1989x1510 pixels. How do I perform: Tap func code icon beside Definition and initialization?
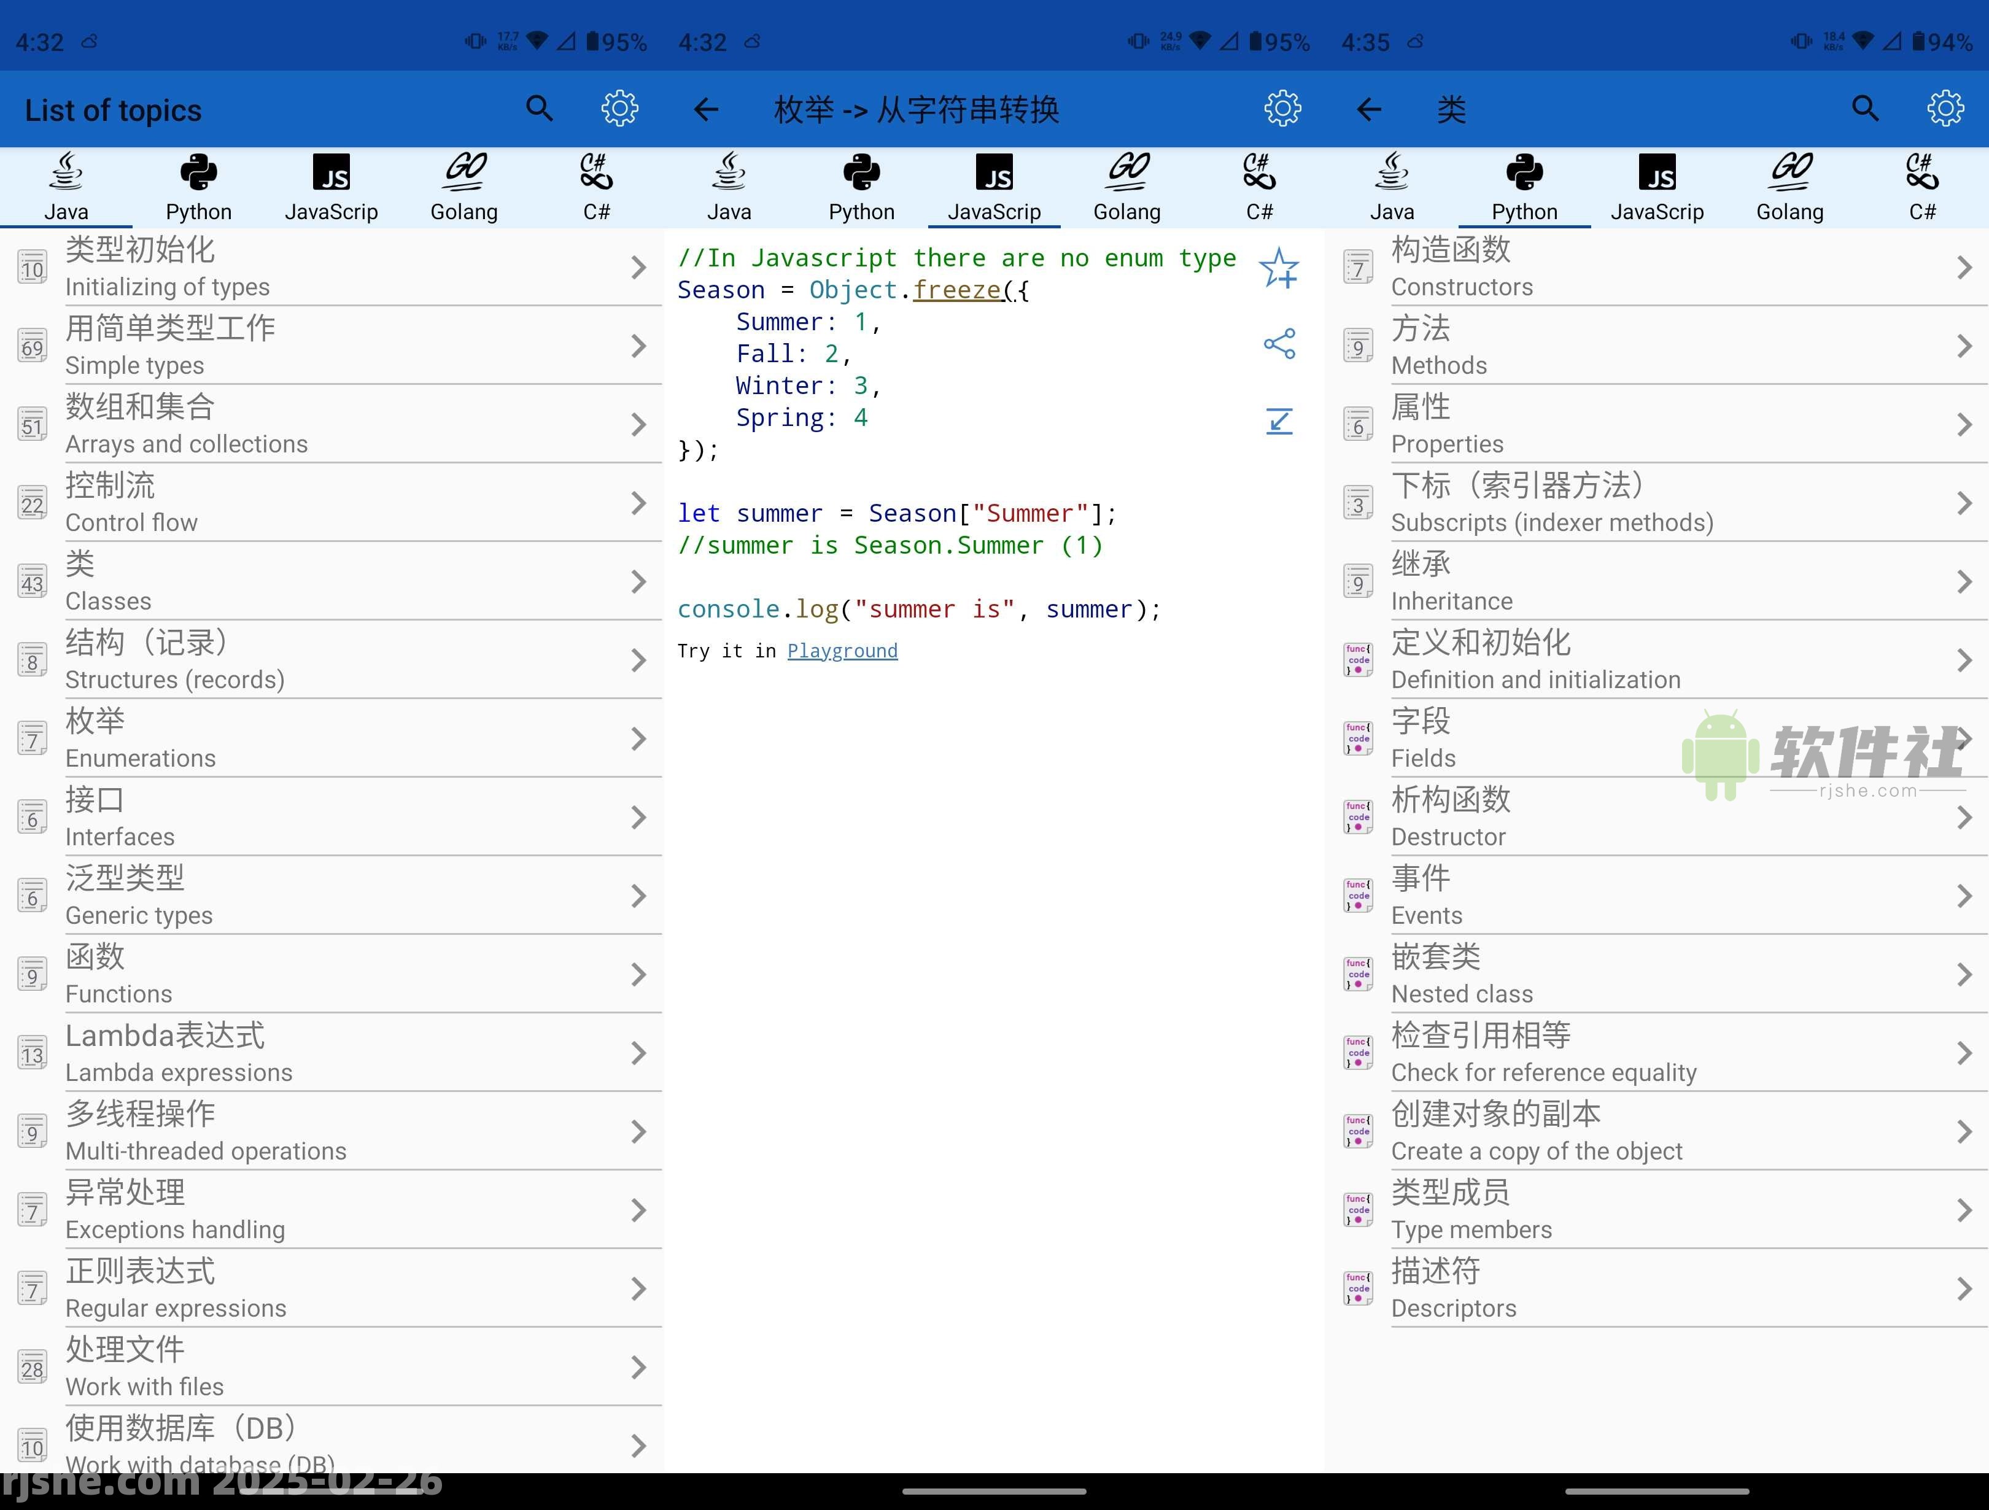point(1358,660)
